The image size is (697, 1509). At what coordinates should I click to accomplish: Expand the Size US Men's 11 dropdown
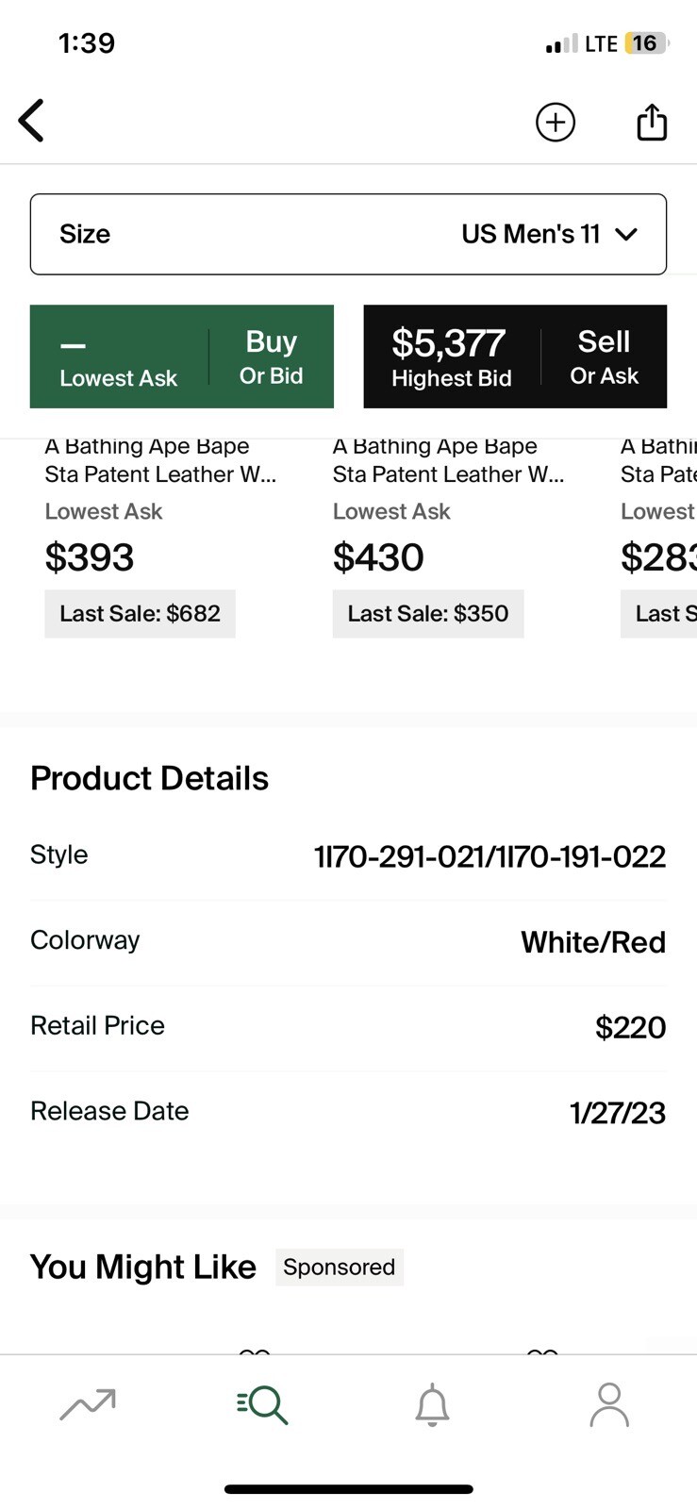point(348,234)
